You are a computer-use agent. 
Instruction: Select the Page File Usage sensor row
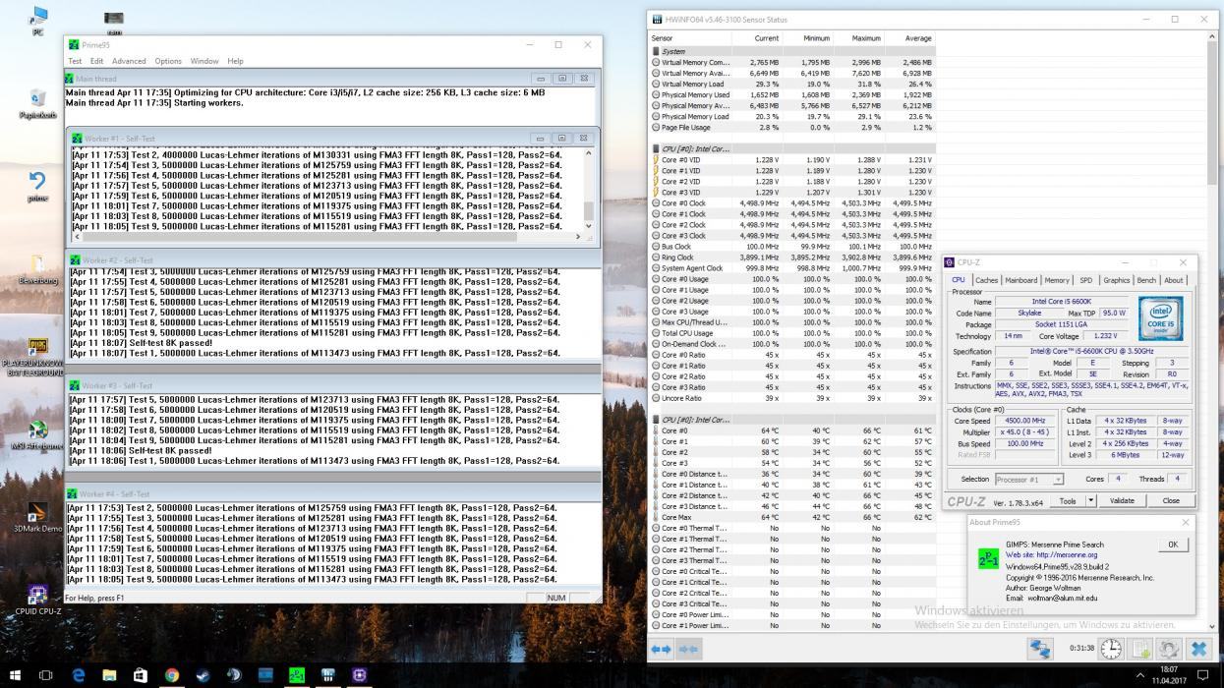tap(791, 127)
